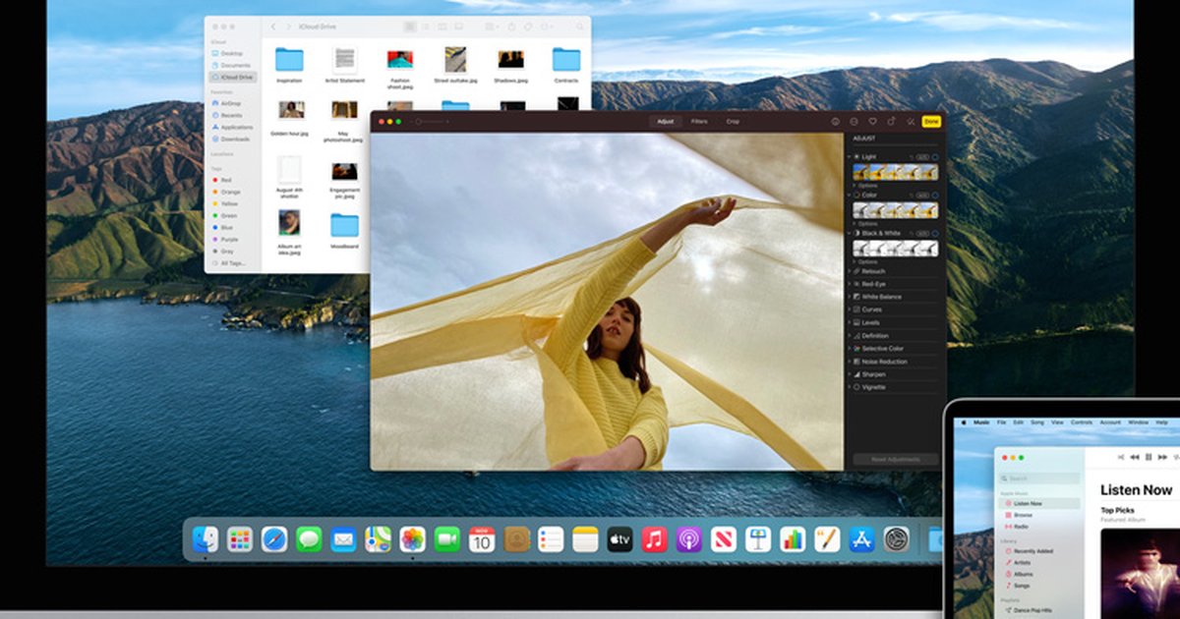The image size is (1180, 619).
Task: Select the Moodboard folder in Finder
Action: pos(344,230)
